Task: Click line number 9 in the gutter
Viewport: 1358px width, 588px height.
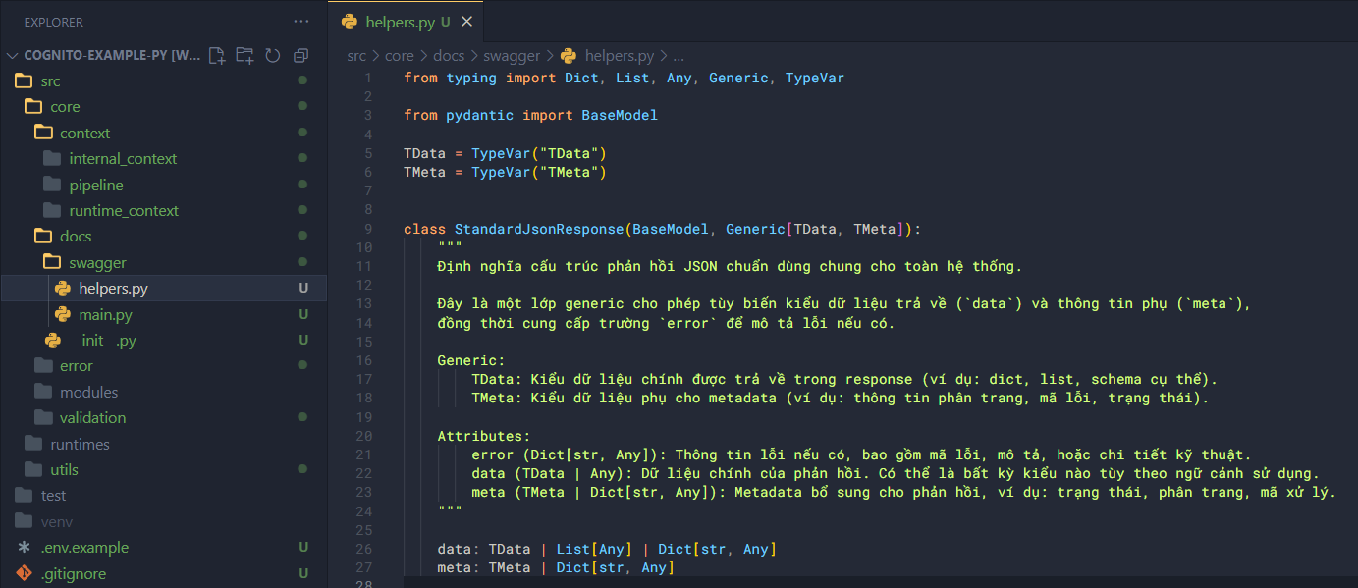Action: coord(367,229)
